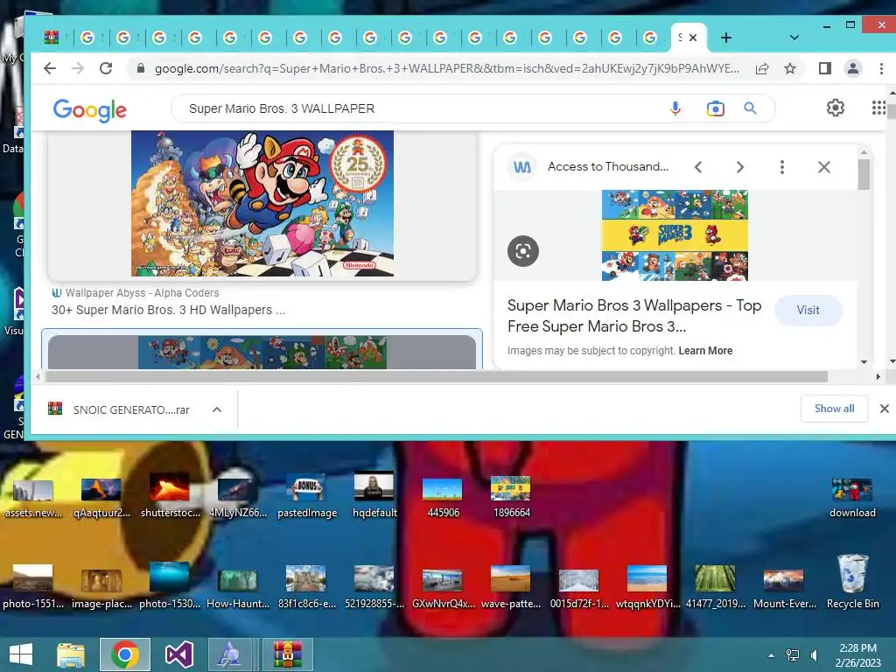Image resolution: width=896 pixels, height=672 pixels.
Task: Select the Mount-Ever... desktop image
Action: pos(784,589)
